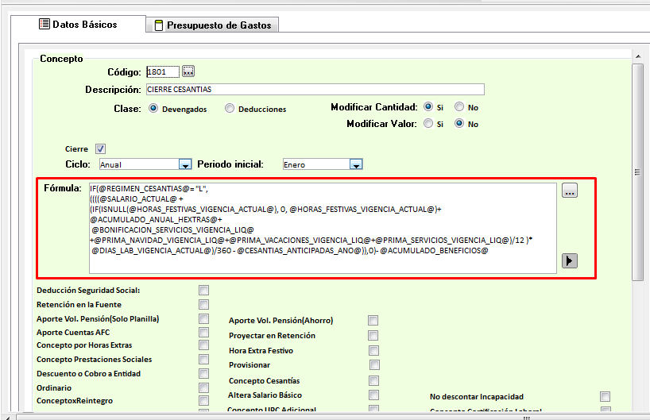Open the Ciclo dropdown

(185, 164)
